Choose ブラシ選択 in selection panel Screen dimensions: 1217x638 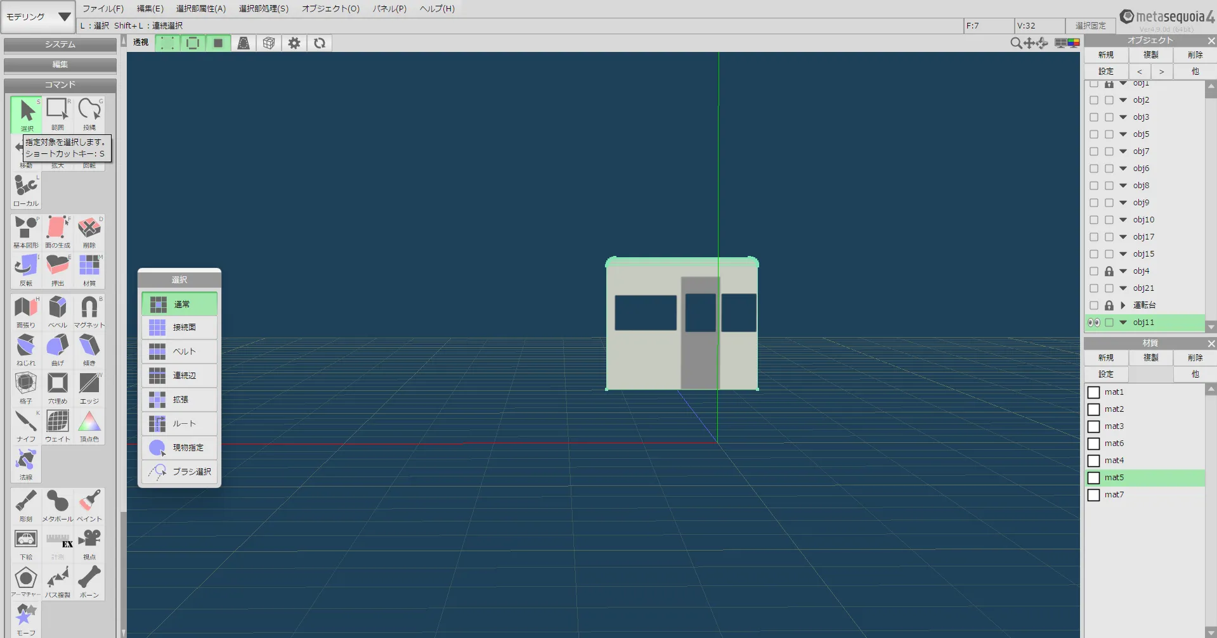pos(180,472)
